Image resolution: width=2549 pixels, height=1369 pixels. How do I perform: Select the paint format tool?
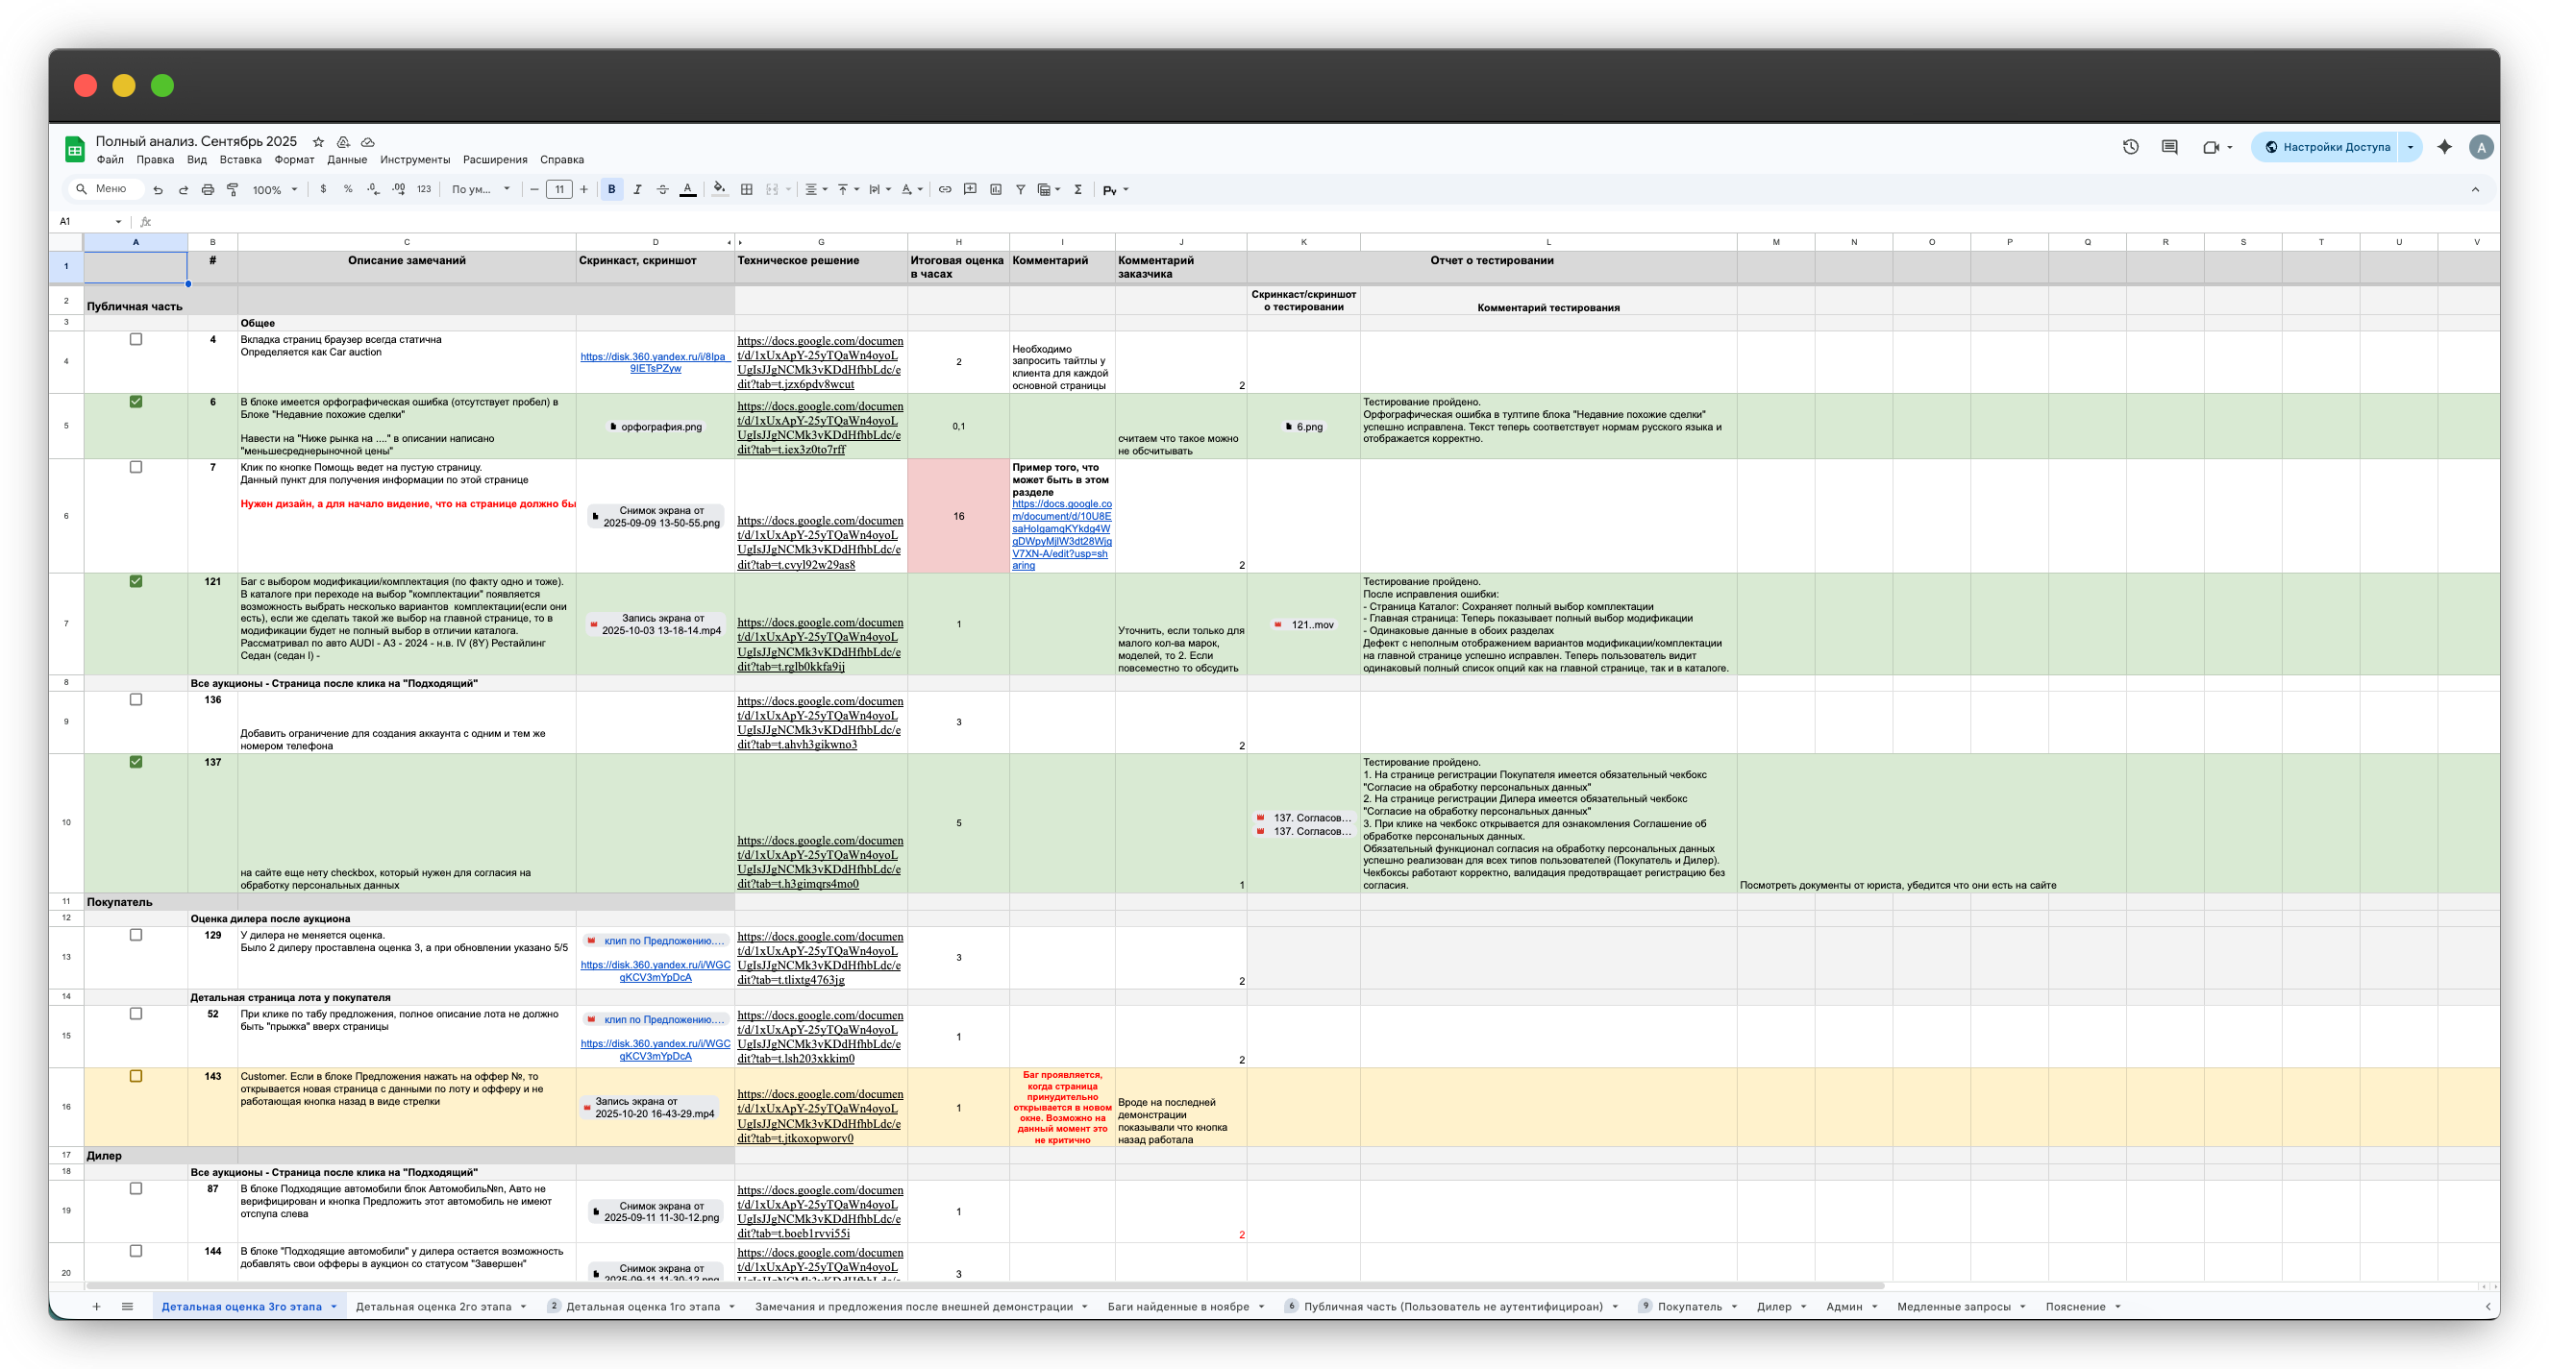tap(233, 190)
